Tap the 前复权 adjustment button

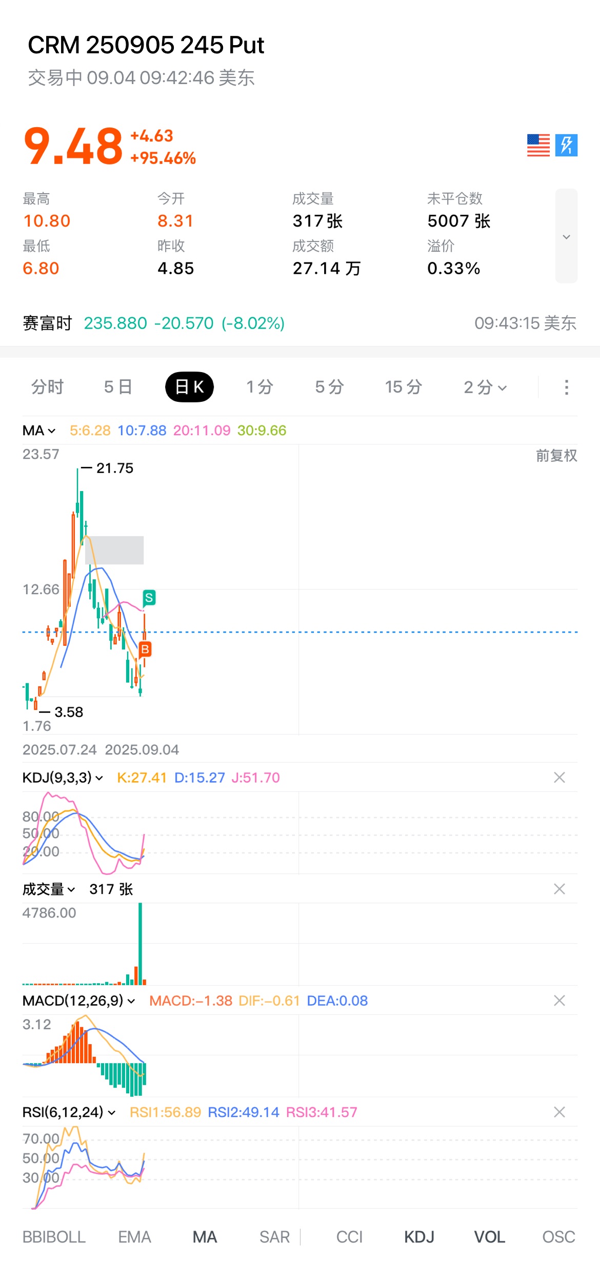(x=556, y=455)
